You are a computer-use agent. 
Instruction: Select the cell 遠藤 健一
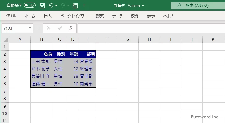pyautogui.click(x=42, y=84)
